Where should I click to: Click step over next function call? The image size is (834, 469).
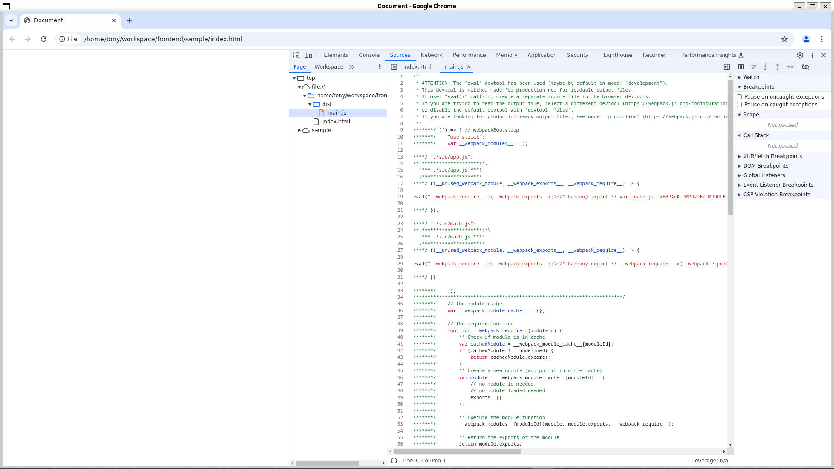click(753, 67)
